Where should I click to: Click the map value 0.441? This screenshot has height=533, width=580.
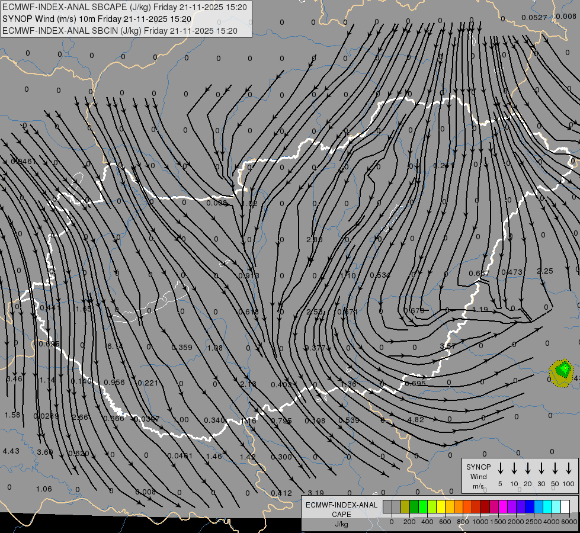[50, 308]
